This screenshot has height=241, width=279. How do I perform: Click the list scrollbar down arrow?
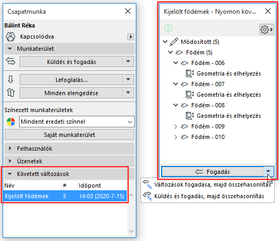(132, 231)
